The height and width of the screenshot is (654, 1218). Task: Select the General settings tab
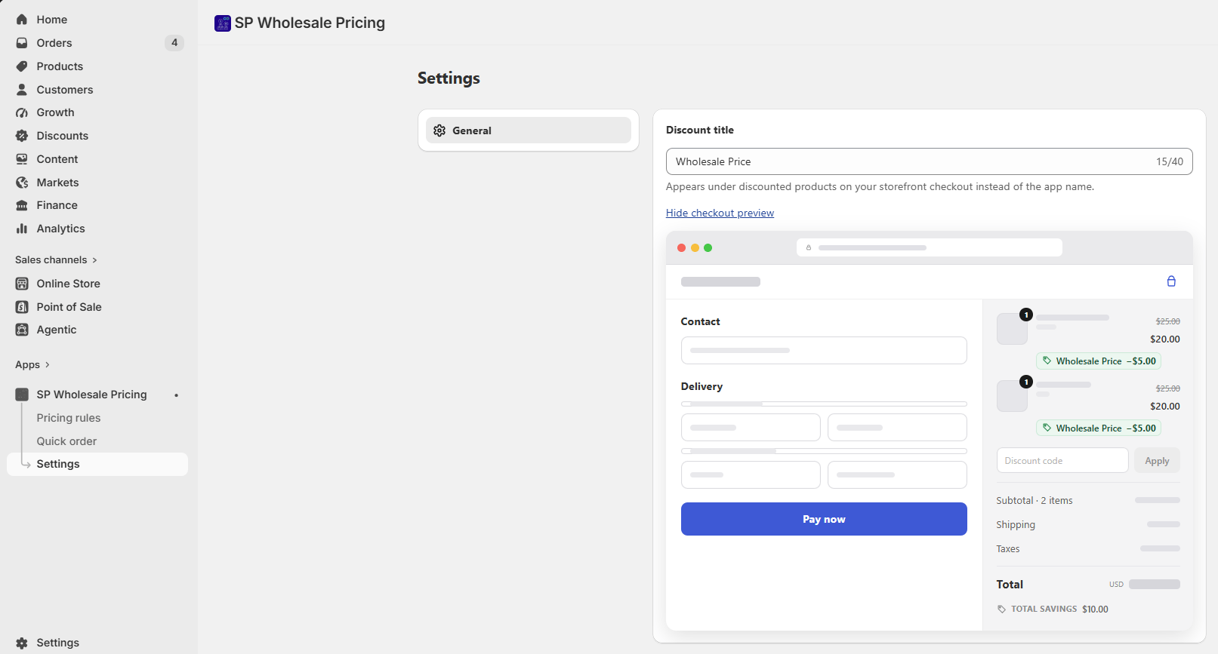tap(529, 130)
